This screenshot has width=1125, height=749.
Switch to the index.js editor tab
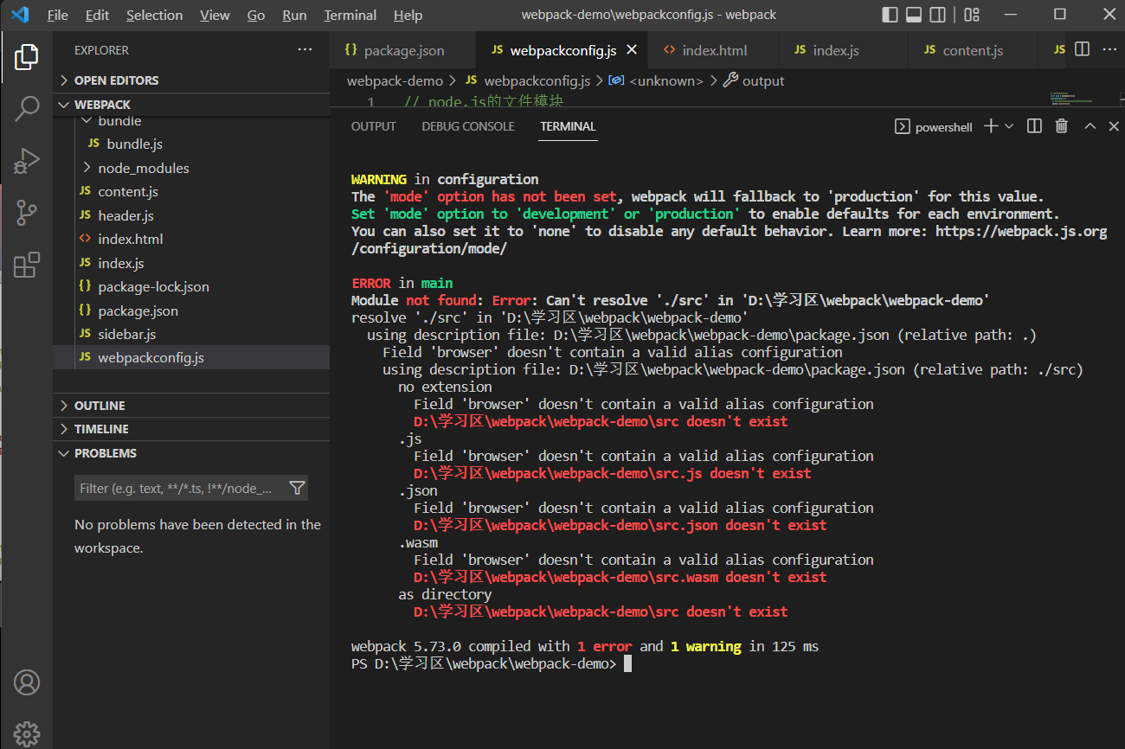click(x=844, y=50)
